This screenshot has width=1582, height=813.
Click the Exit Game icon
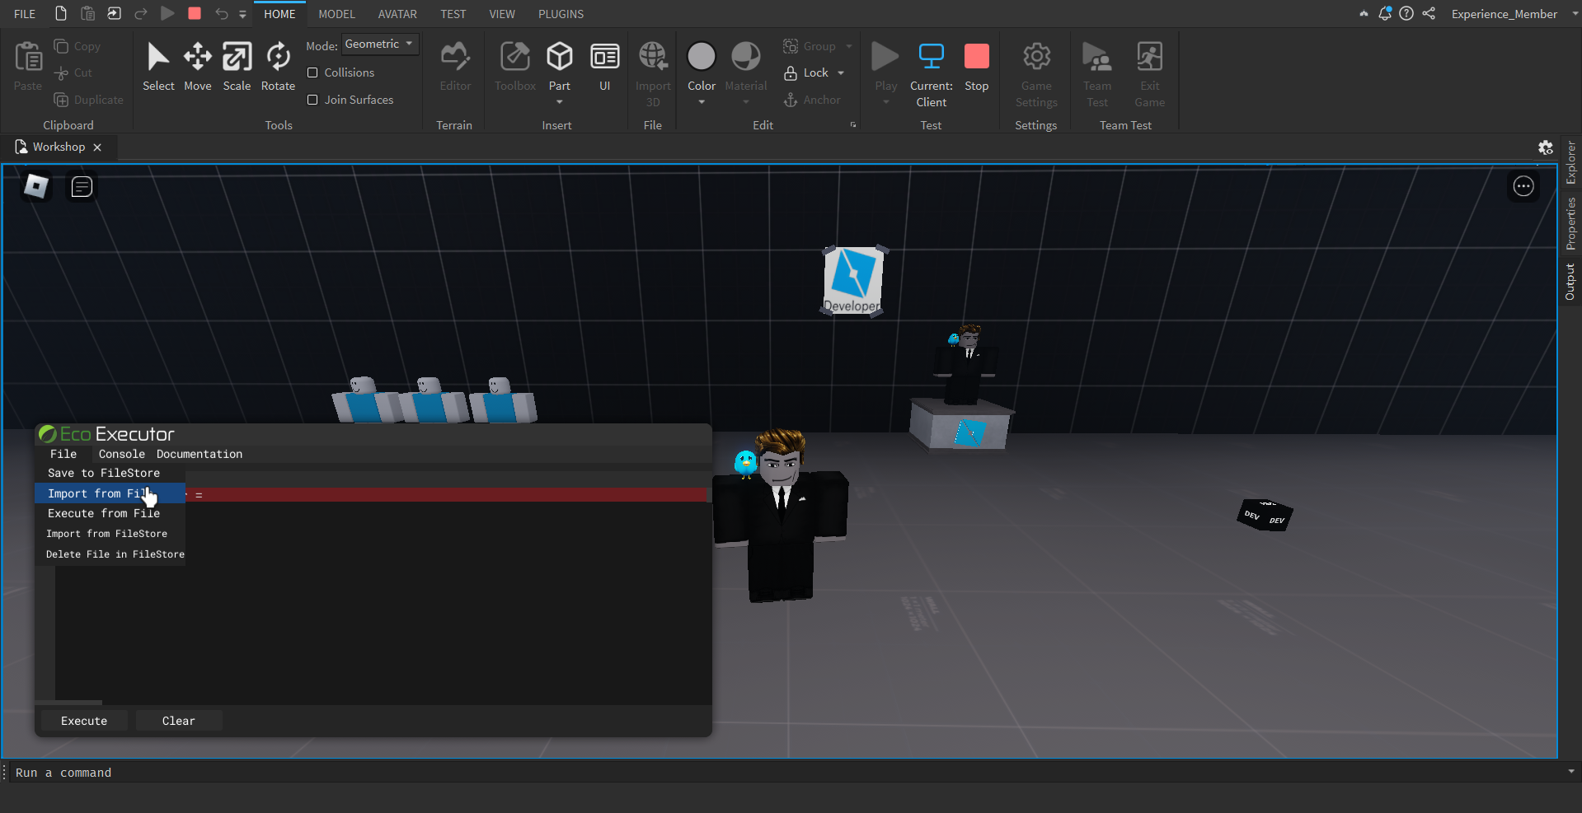[1150, 57]
